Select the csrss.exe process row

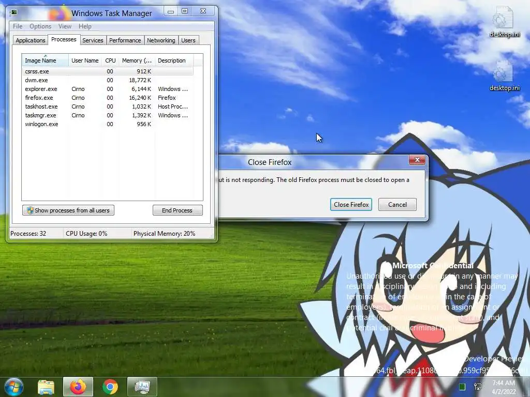[108, 71]
